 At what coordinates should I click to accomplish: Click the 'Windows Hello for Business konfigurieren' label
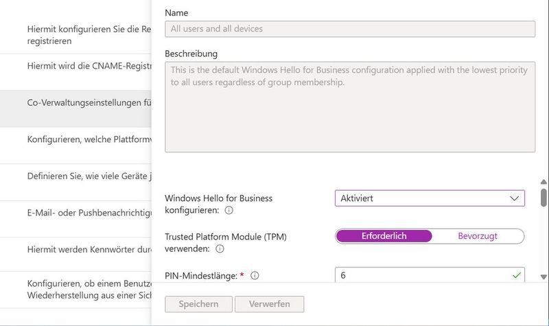[218, 204]
